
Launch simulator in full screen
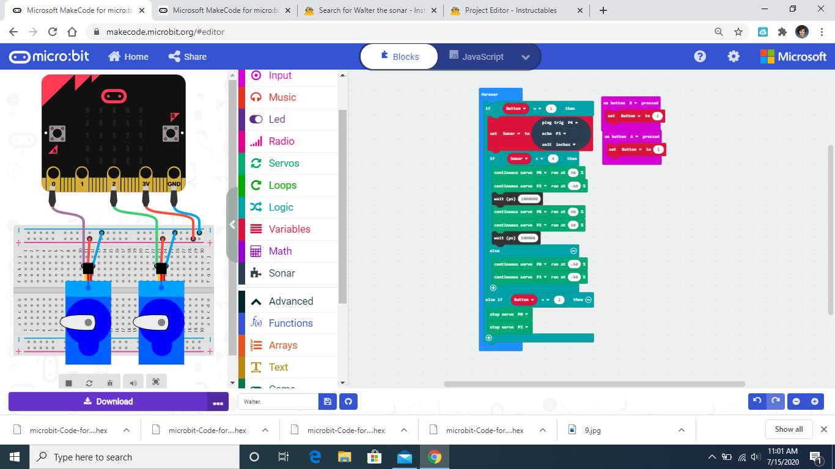(x=156, y=382)
